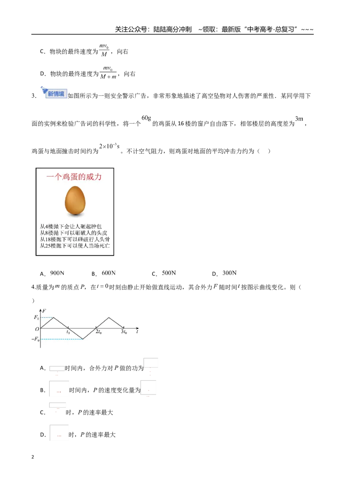The width and height of the screenshot is (345, 488).
Task: Select the poster line starting 从8楼抛下
Action: click(x=73, y=233)
